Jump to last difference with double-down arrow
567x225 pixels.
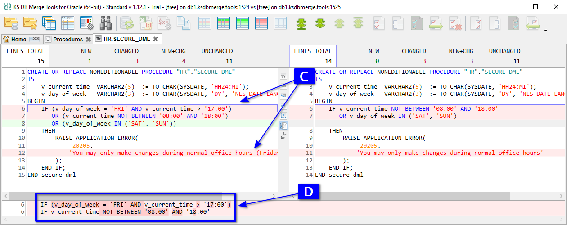pos(301,23)
